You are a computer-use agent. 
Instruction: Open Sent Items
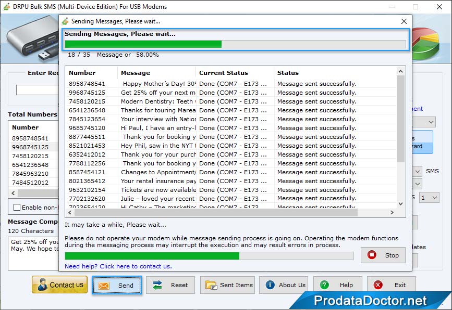[227, 285]
